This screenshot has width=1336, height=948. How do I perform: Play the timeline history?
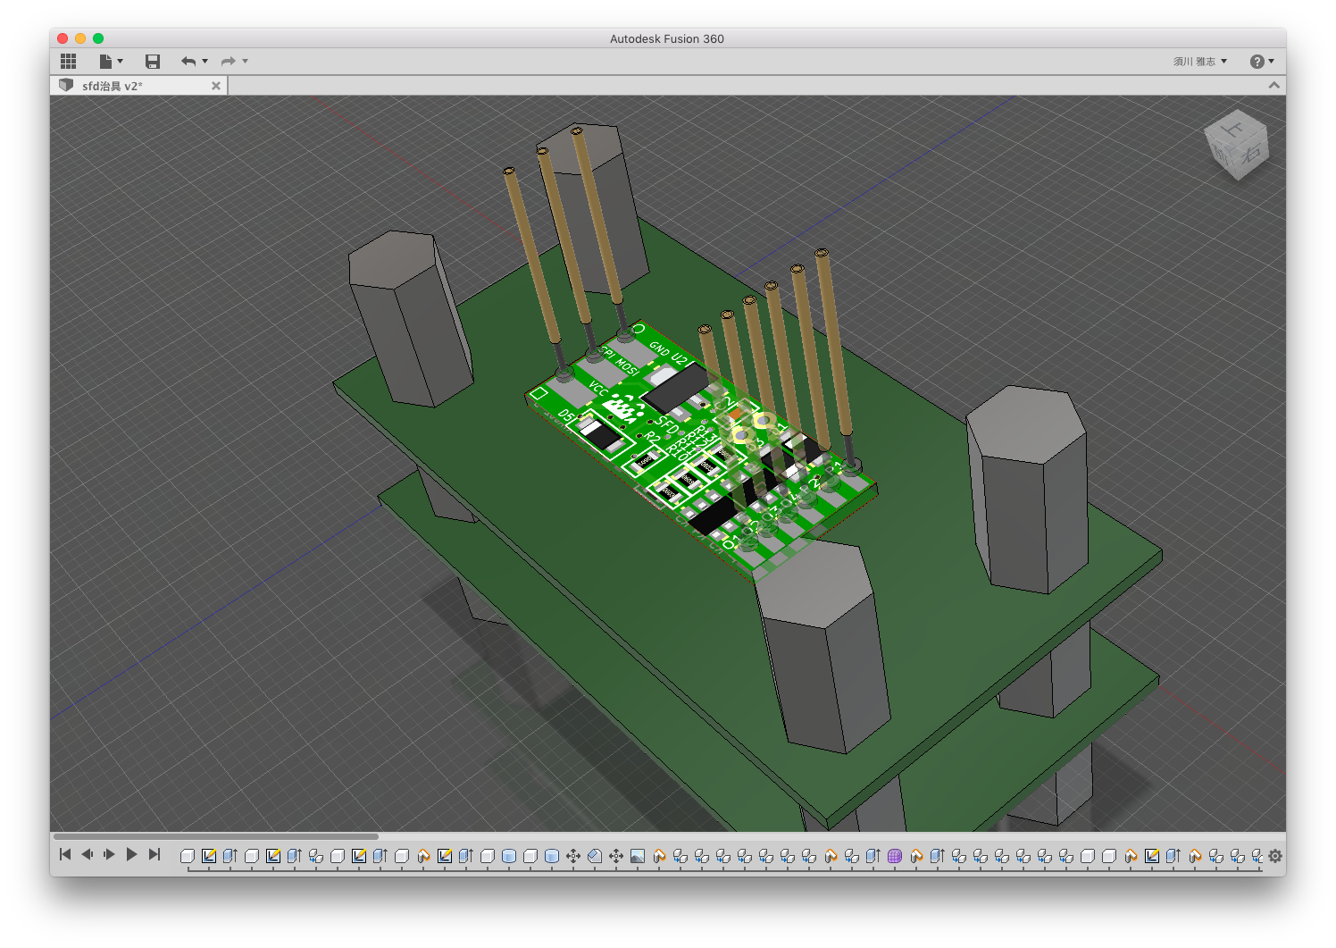[131, 854]
